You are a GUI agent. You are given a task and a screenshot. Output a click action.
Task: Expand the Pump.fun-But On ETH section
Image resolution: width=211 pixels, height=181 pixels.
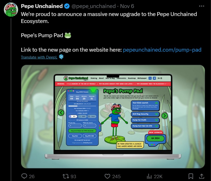tap(145, 126)
